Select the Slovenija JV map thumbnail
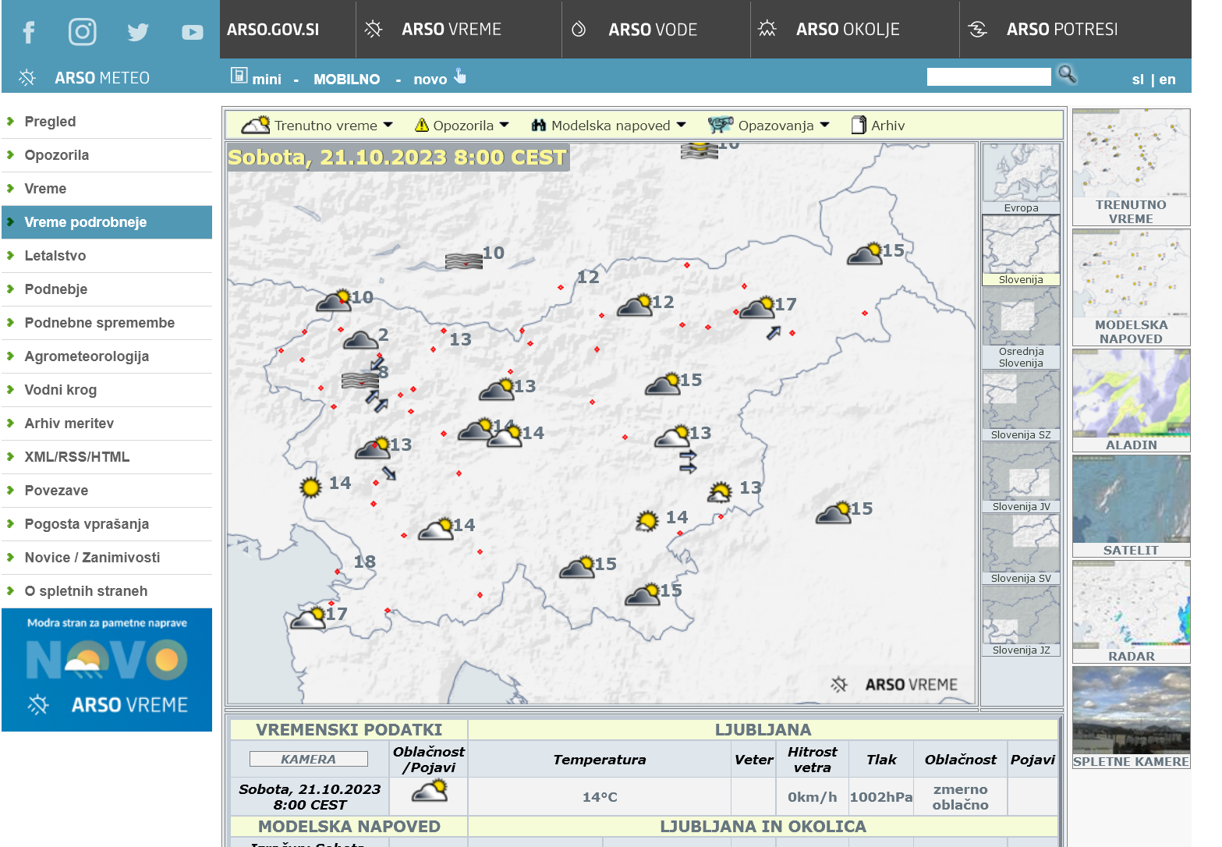Screen dimensions: 1222x847 point(1021,477)
